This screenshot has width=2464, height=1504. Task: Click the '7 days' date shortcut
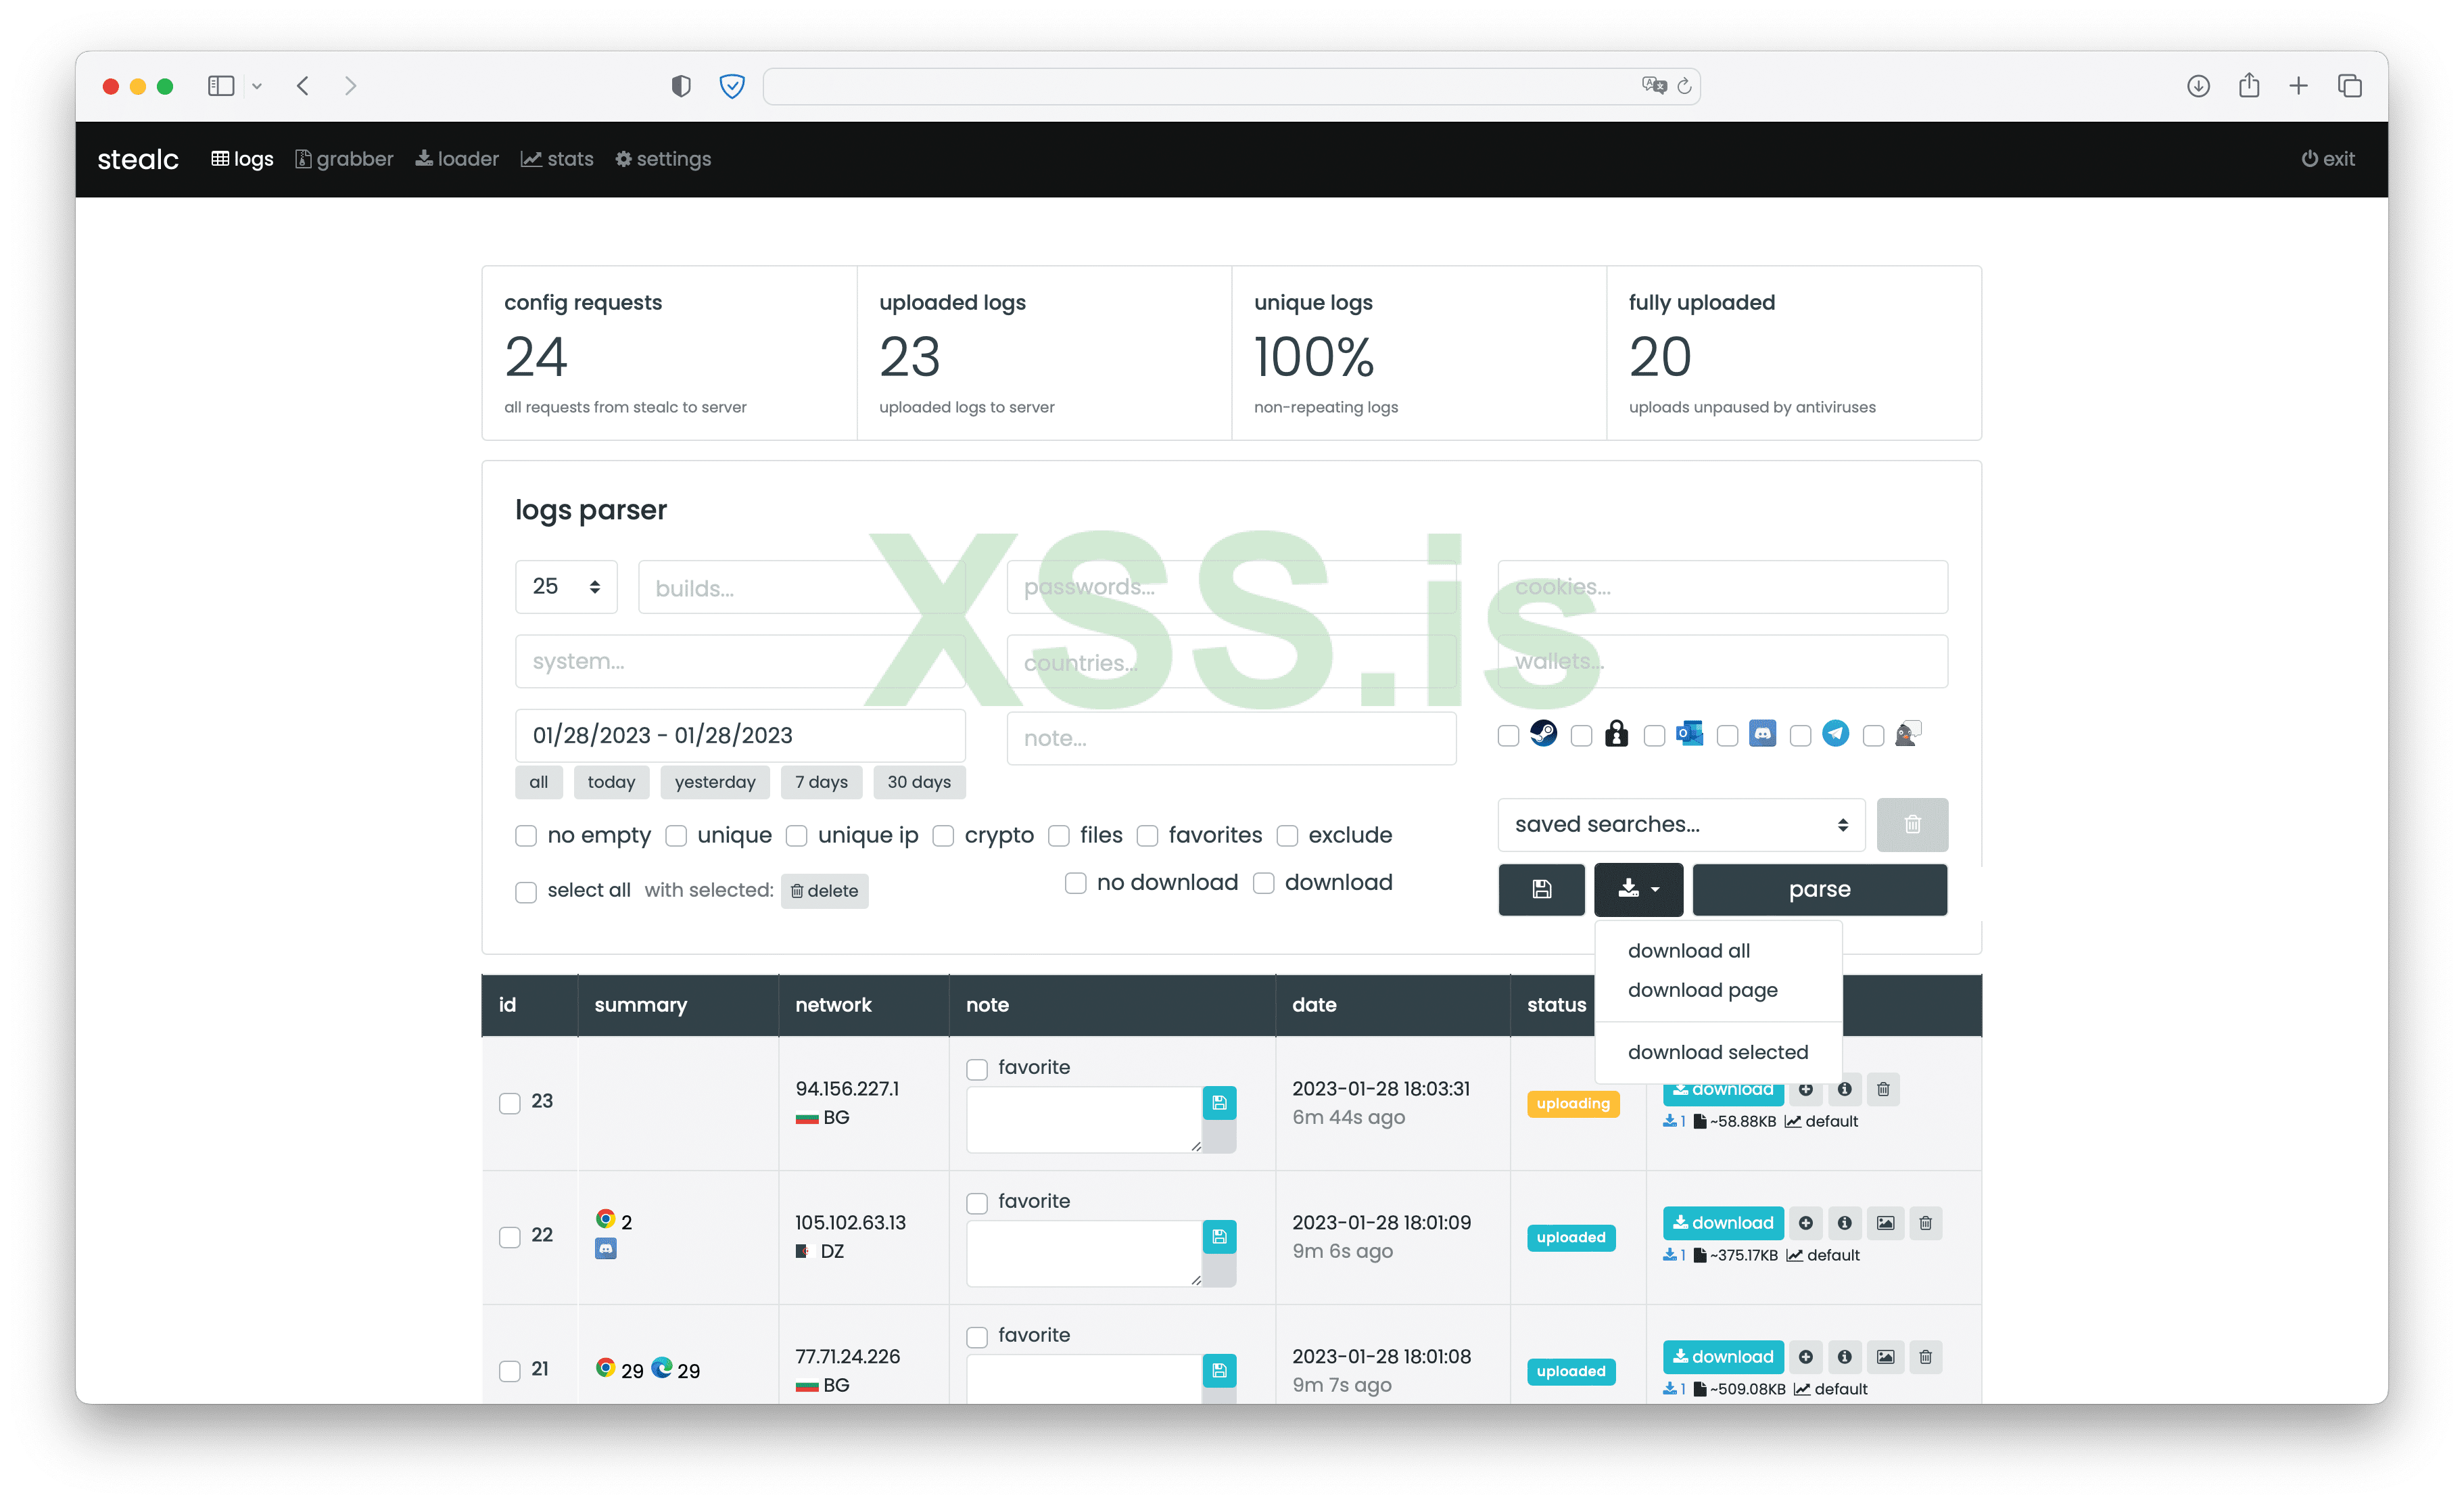click(x=821, y=782)
